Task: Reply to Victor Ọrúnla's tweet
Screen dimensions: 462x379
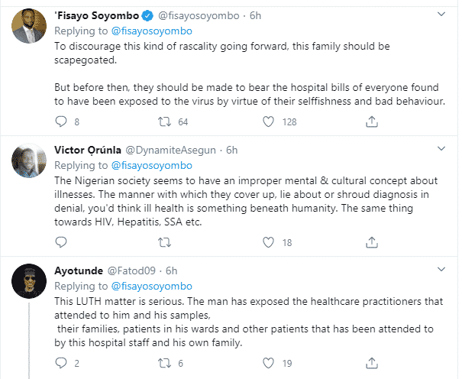Action: tap(63, 243)
